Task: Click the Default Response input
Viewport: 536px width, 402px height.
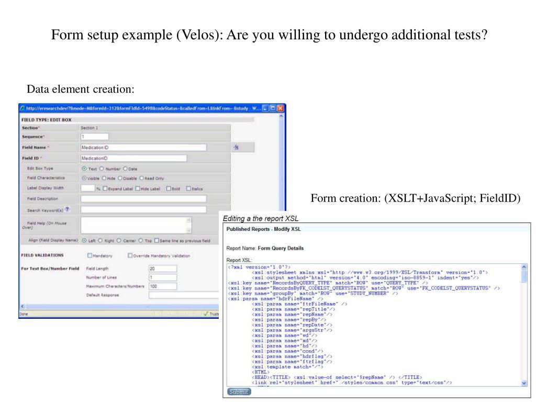Action: click(184, 295)
